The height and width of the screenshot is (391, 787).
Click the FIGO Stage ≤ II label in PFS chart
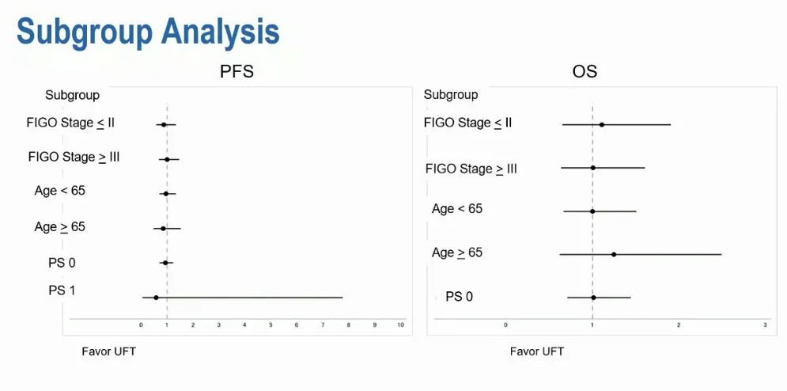[70, 123]
